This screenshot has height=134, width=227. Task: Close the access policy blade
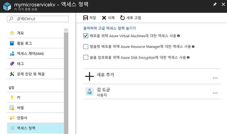point(223,4)
